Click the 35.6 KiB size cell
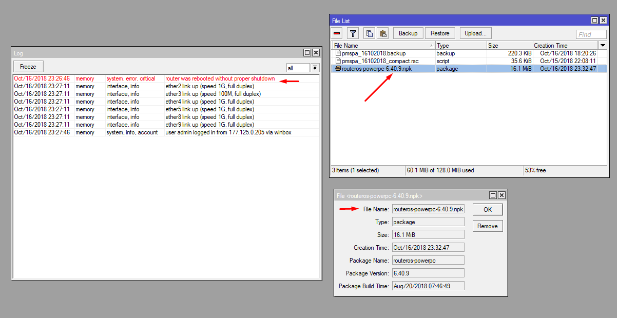617x318 pixels. tap(520, 61)
